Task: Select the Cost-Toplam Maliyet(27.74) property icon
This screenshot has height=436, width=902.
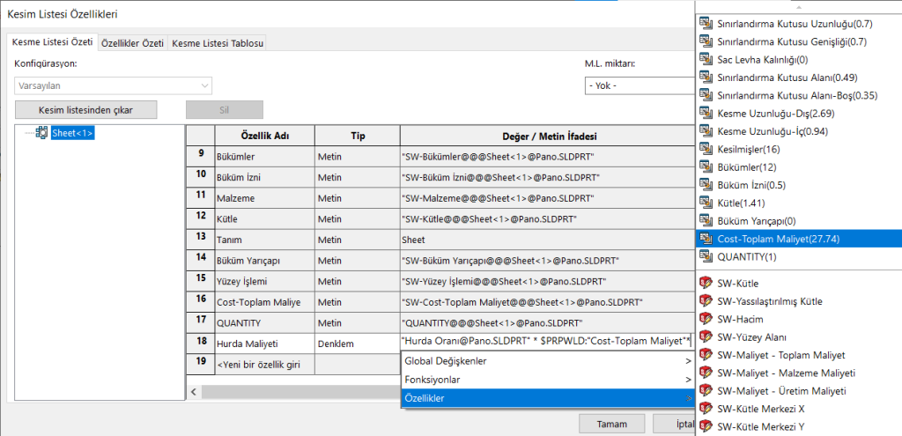Action: coord(705,238)
